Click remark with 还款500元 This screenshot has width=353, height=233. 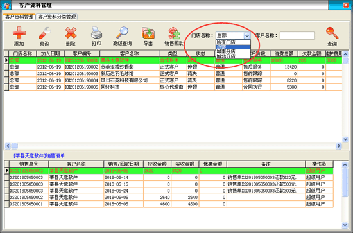click(266, 184)
